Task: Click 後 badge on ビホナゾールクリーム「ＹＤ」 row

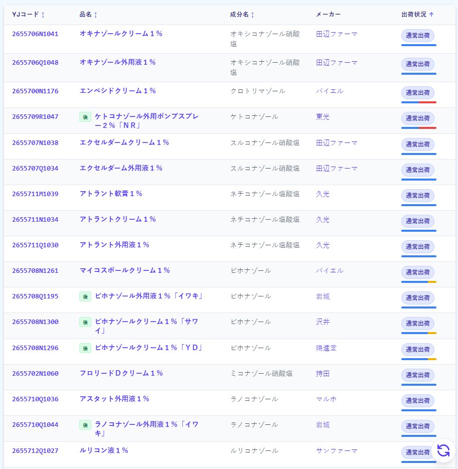Action: click(85, 348)
